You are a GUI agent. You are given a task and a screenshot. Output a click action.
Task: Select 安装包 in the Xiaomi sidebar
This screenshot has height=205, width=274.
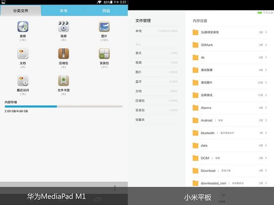(156, 110)
